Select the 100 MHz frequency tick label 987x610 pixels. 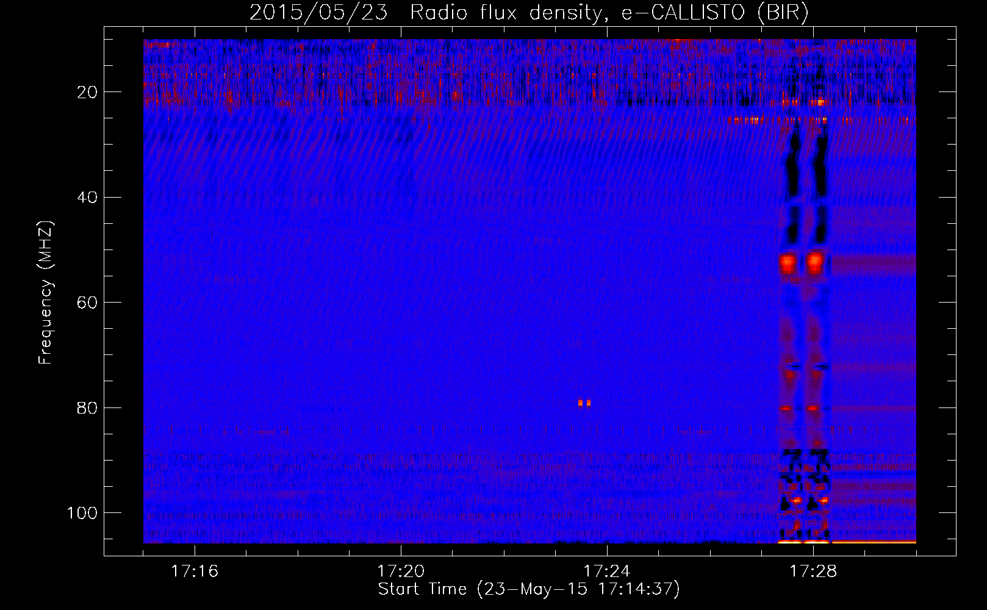click(82, 513)
